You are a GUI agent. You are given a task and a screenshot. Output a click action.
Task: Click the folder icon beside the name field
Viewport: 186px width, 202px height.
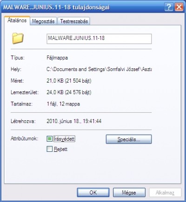click(x=18, y=38)
